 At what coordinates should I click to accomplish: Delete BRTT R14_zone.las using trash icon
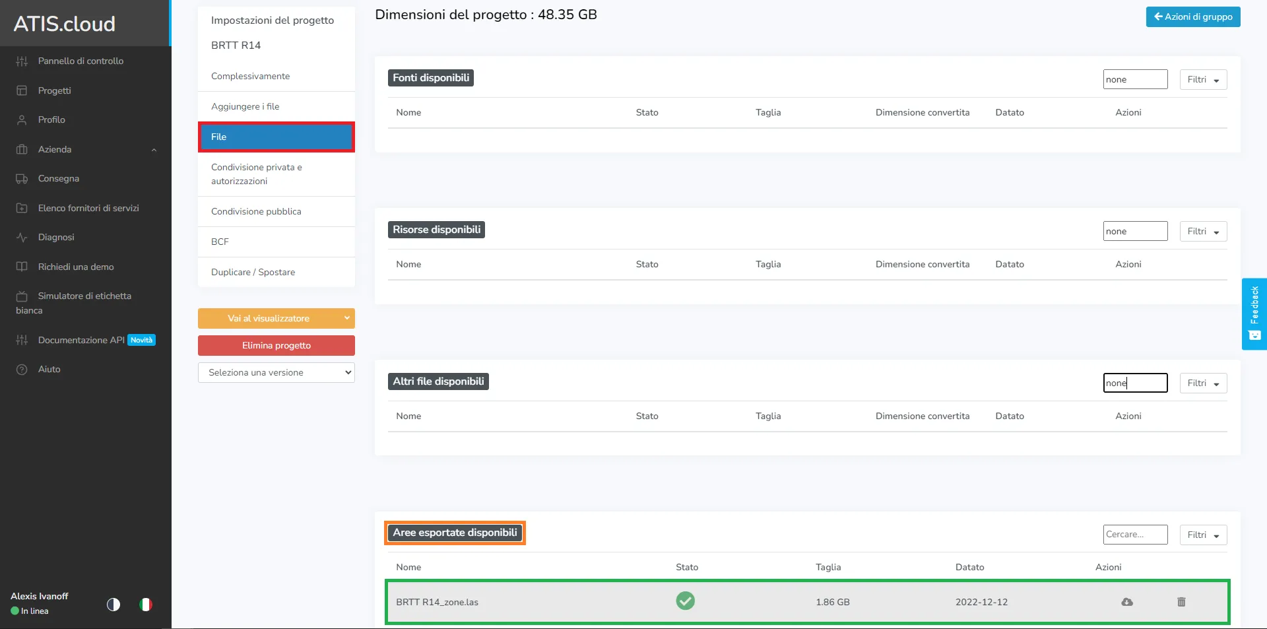pos(1181,602)
